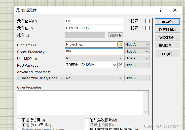This screenshot has width=185, height=130.
Task: Click the component value field STM32F103R6
Action: pos(94,28)
